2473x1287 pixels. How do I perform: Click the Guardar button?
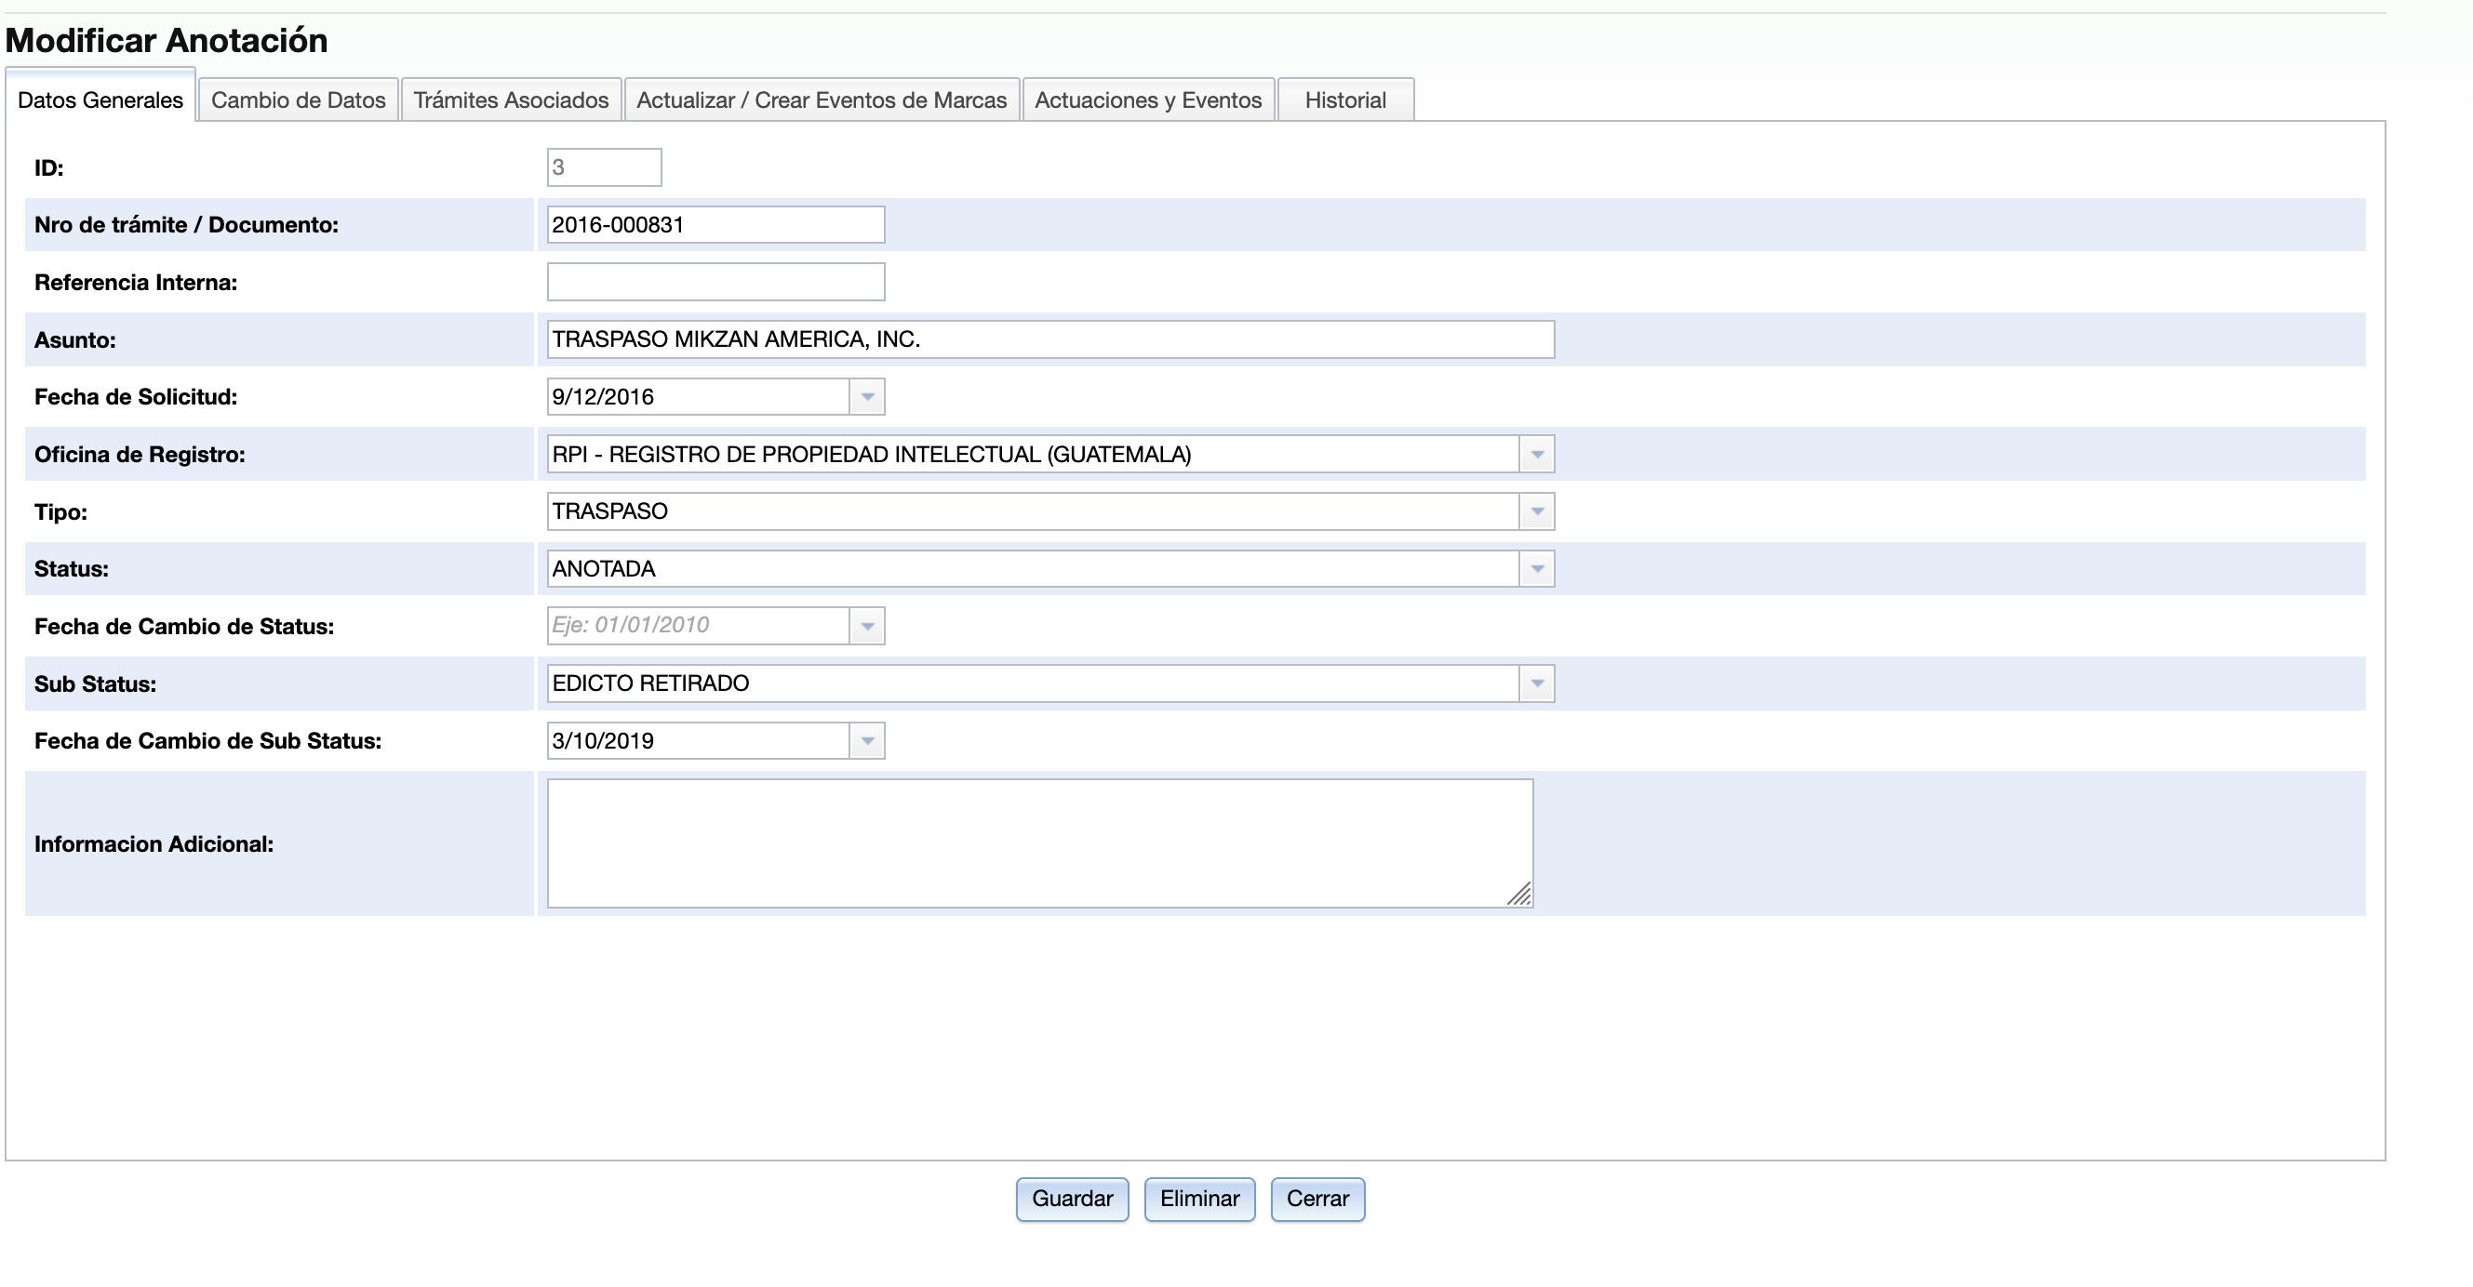click(1072, 1199)
